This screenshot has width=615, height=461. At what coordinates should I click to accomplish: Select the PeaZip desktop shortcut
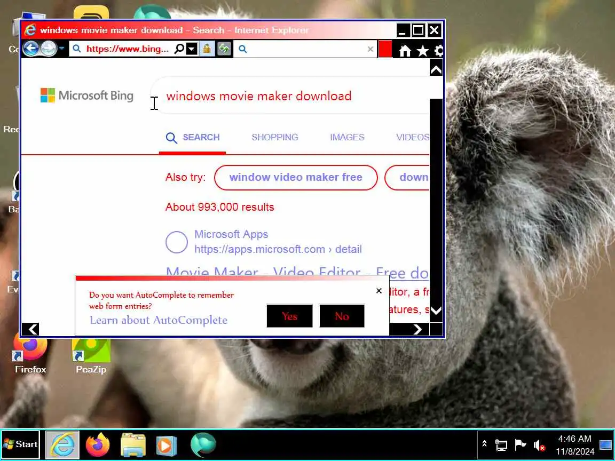coord(91,356)
